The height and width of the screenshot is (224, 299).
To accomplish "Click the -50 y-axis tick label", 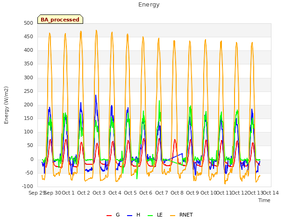I will tap(29, 173).
